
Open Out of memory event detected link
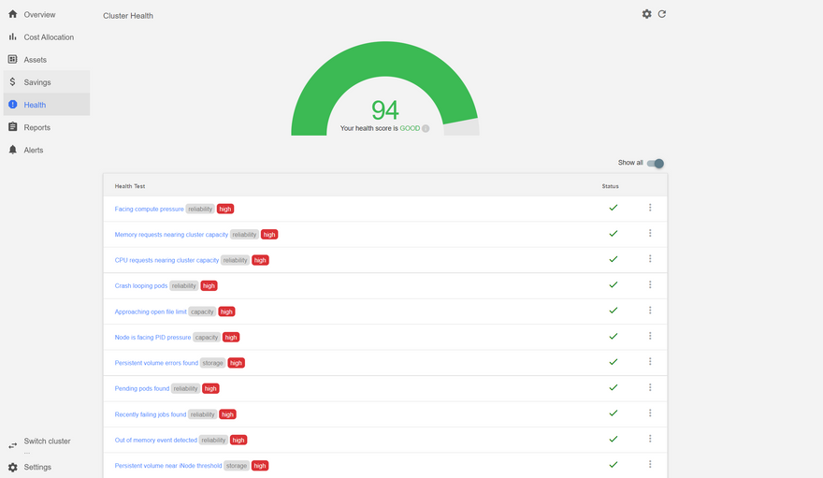pos(156,441)
